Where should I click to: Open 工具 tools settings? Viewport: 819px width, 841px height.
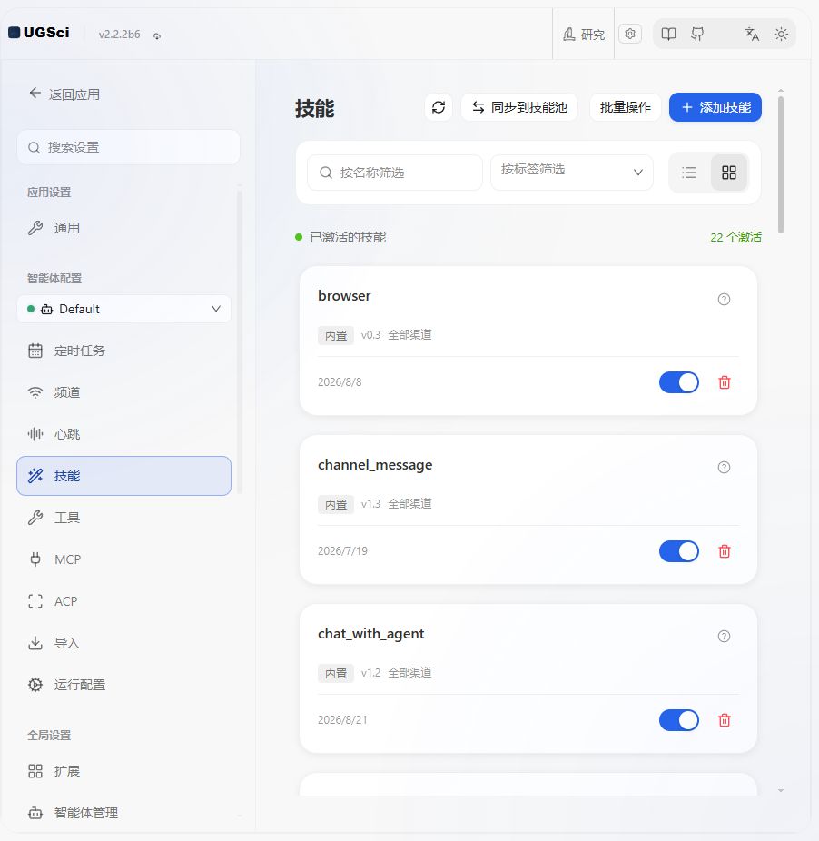coord(123,518)
